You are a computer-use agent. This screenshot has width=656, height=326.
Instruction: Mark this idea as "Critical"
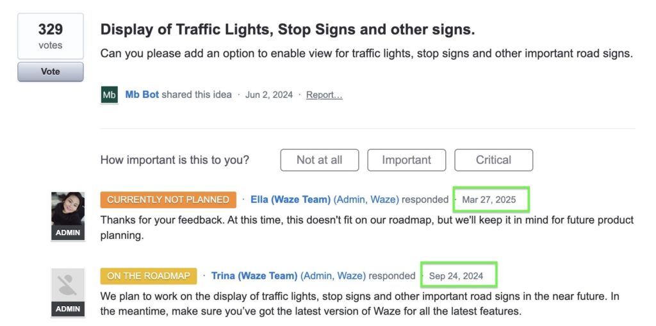493,160
